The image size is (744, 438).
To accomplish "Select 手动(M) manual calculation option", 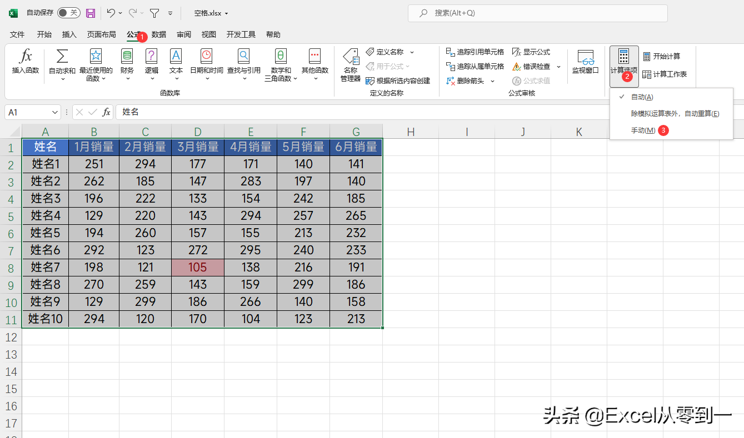I will click(x=643, y=130).
